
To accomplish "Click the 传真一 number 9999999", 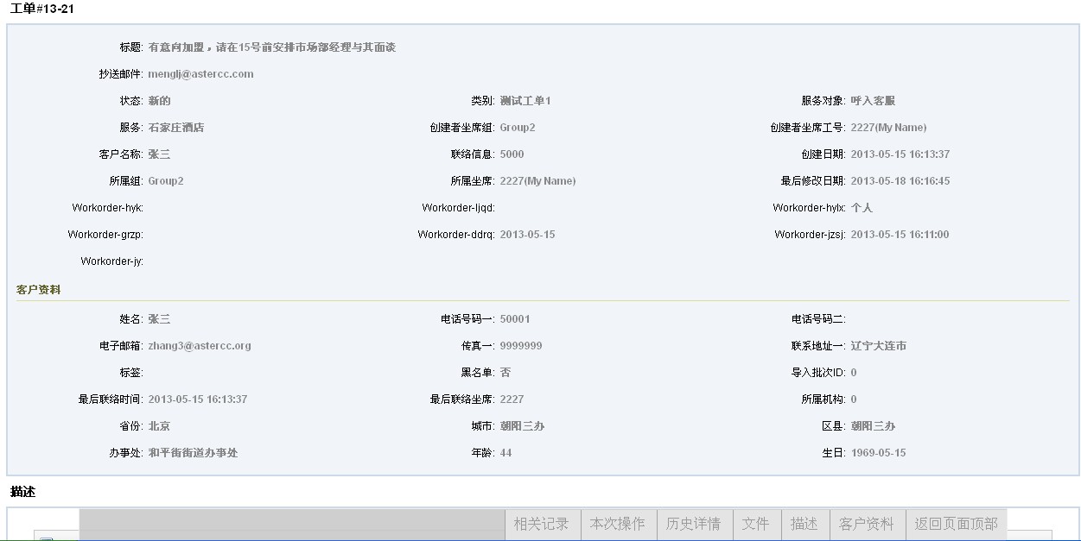I will click(x=521, y=346).
